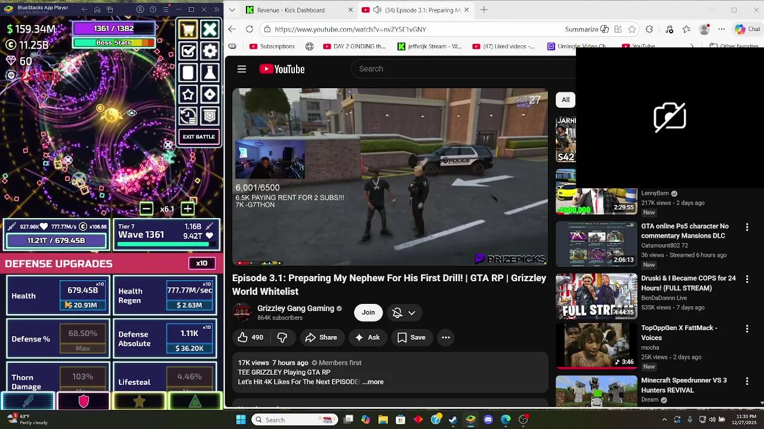Switch to utility upgrades star tab
This screenshot has width=764, height=429.
tap(139, 402)
